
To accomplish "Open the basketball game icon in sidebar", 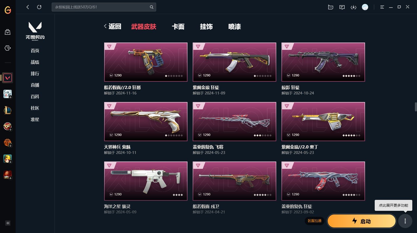I will (8, 142).
